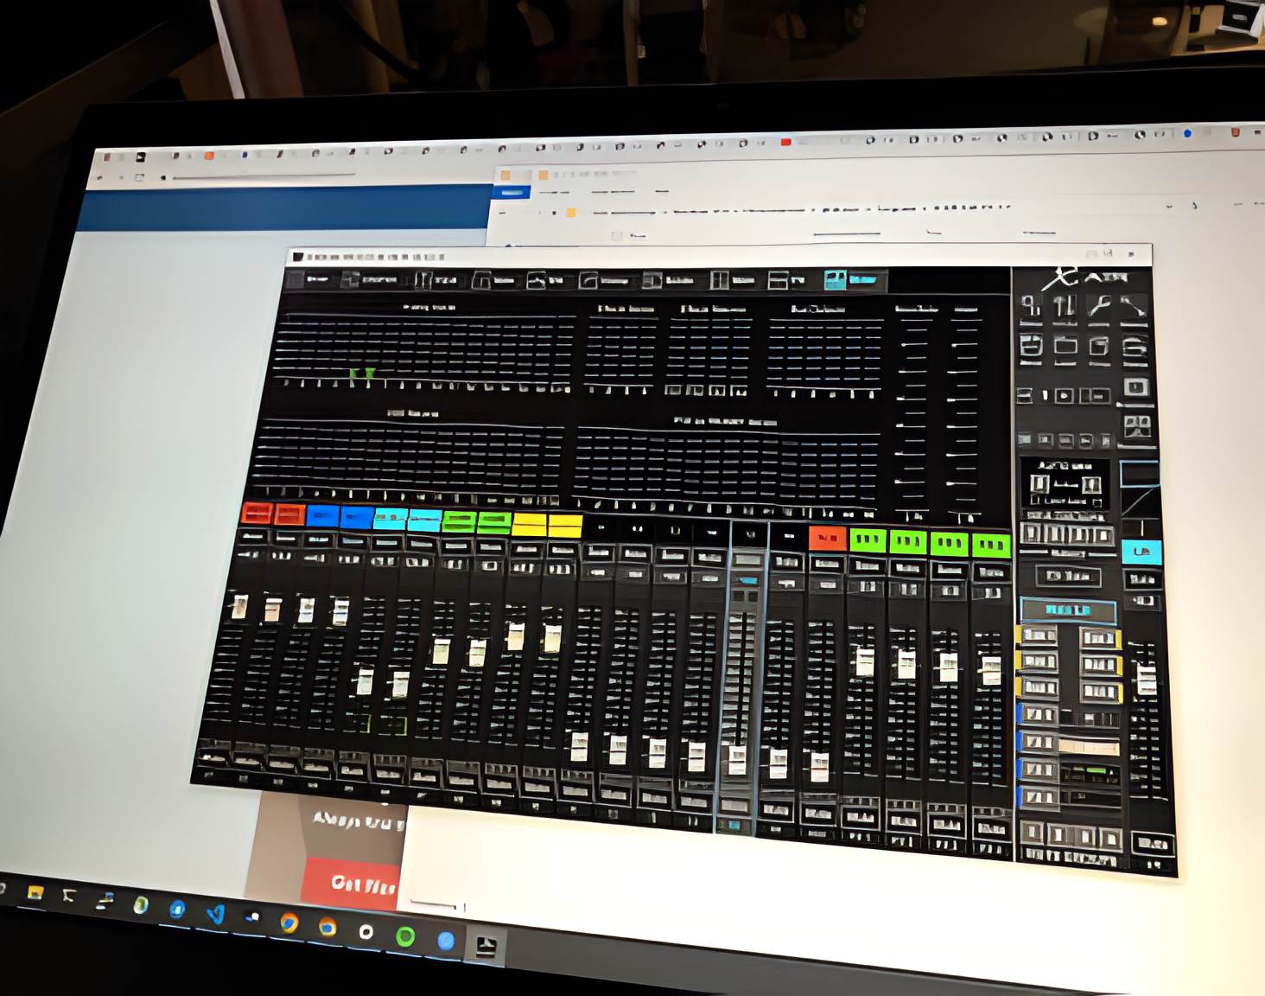This screenshot has height=996, width=1265.
Task: Click fader knob of first cyan channel
Action: point(366,681)
